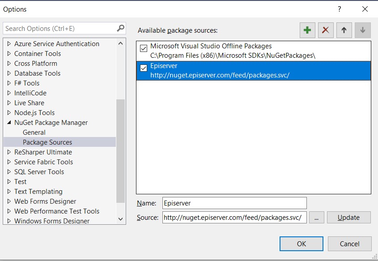Viewport: 378px width, 261px height.
Task: Click the move down arrow icon
Action: [x=362, y=30]
